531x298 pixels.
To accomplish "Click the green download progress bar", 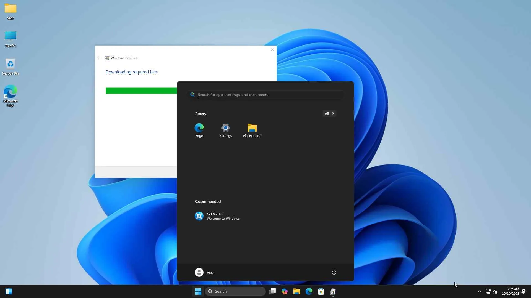I will [x=141, y=91].
